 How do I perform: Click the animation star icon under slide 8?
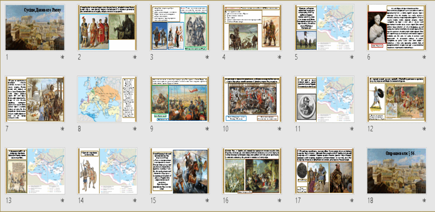(x=135, y=129)
